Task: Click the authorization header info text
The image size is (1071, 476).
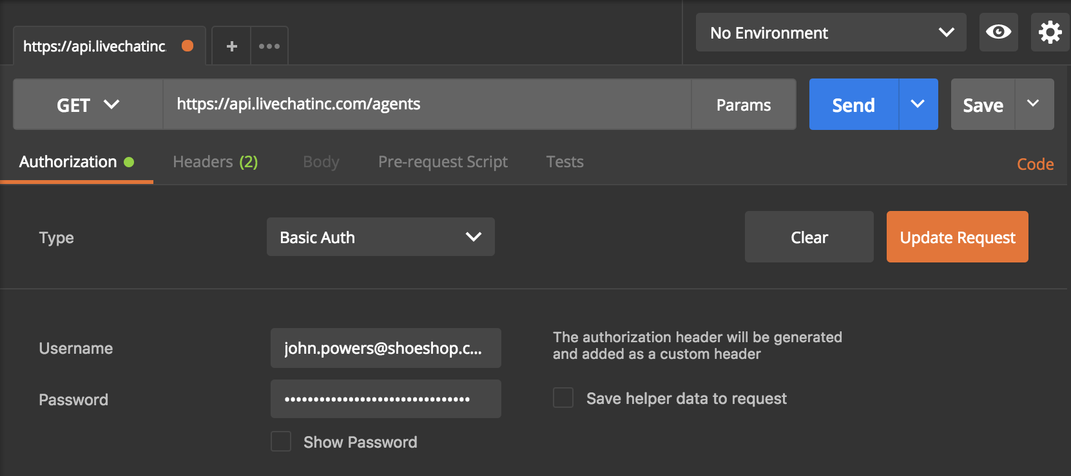Action: 697,345
